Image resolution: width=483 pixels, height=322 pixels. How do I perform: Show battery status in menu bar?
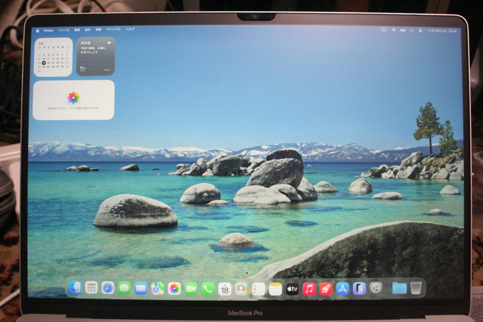coord(403,30)
